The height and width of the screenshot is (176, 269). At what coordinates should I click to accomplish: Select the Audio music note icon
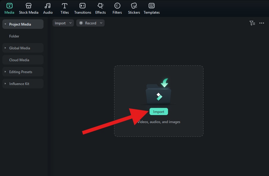pyautogui.click(x=48, y=6)
